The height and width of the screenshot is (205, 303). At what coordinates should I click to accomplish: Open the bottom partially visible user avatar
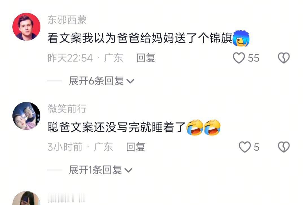pyautogui.click(x=27, y=198)
